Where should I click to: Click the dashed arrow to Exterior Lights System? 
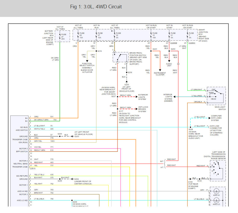pos(128,97)
